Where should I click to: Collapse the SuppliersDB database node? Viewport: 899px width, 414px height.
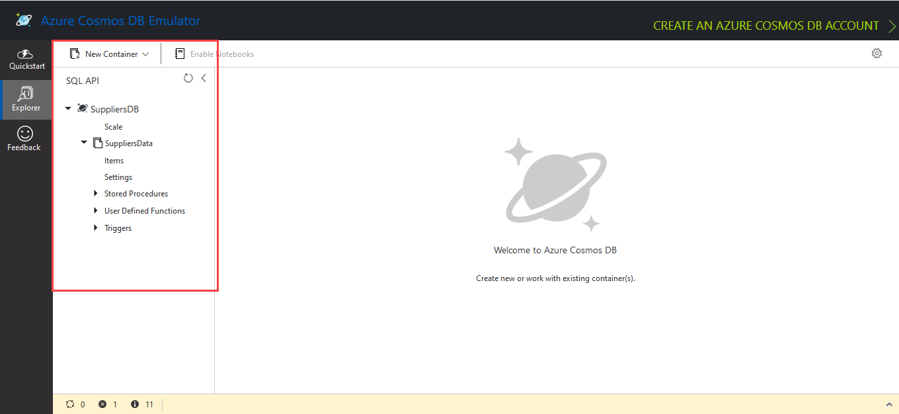click(68, 108)
